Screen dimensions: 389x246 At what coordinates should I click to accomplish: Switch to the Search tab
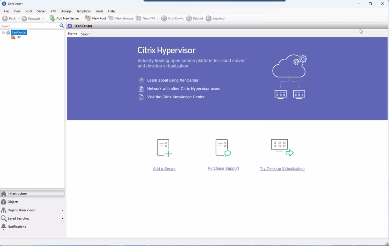[x=85, y=34]
